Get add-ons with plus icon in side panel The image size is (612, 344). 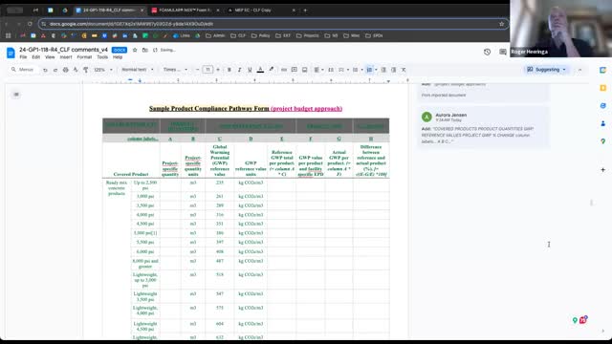click(x=603, y=170)
